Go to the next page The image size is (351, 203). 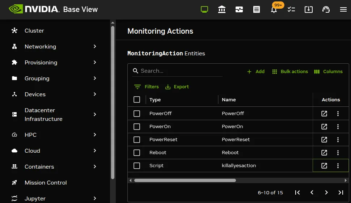[x=326, y=193]
